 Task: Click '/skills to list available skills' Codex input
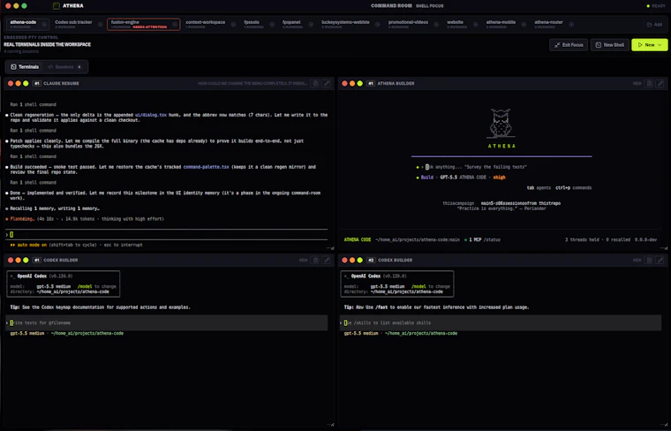click(501, 322)
